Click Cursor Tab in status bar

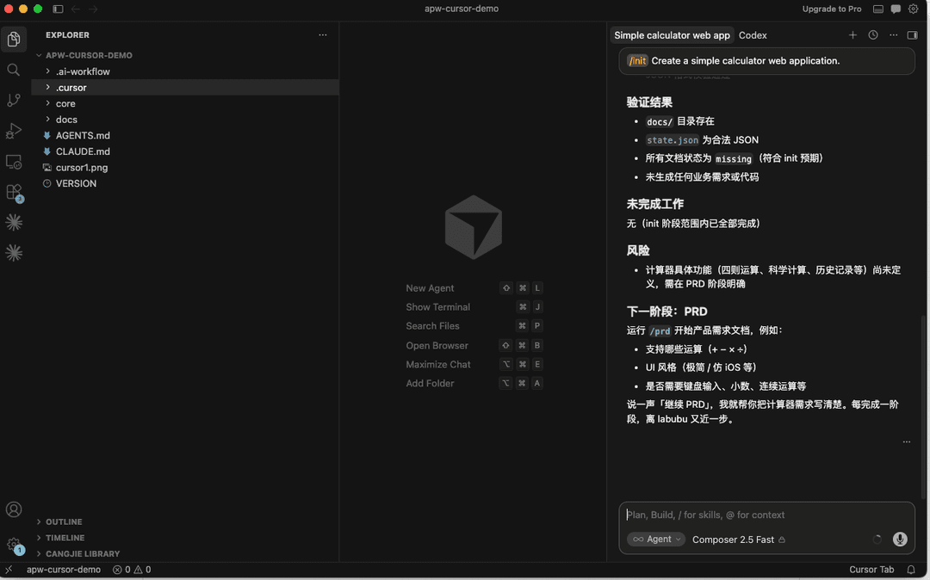point(871,570)
